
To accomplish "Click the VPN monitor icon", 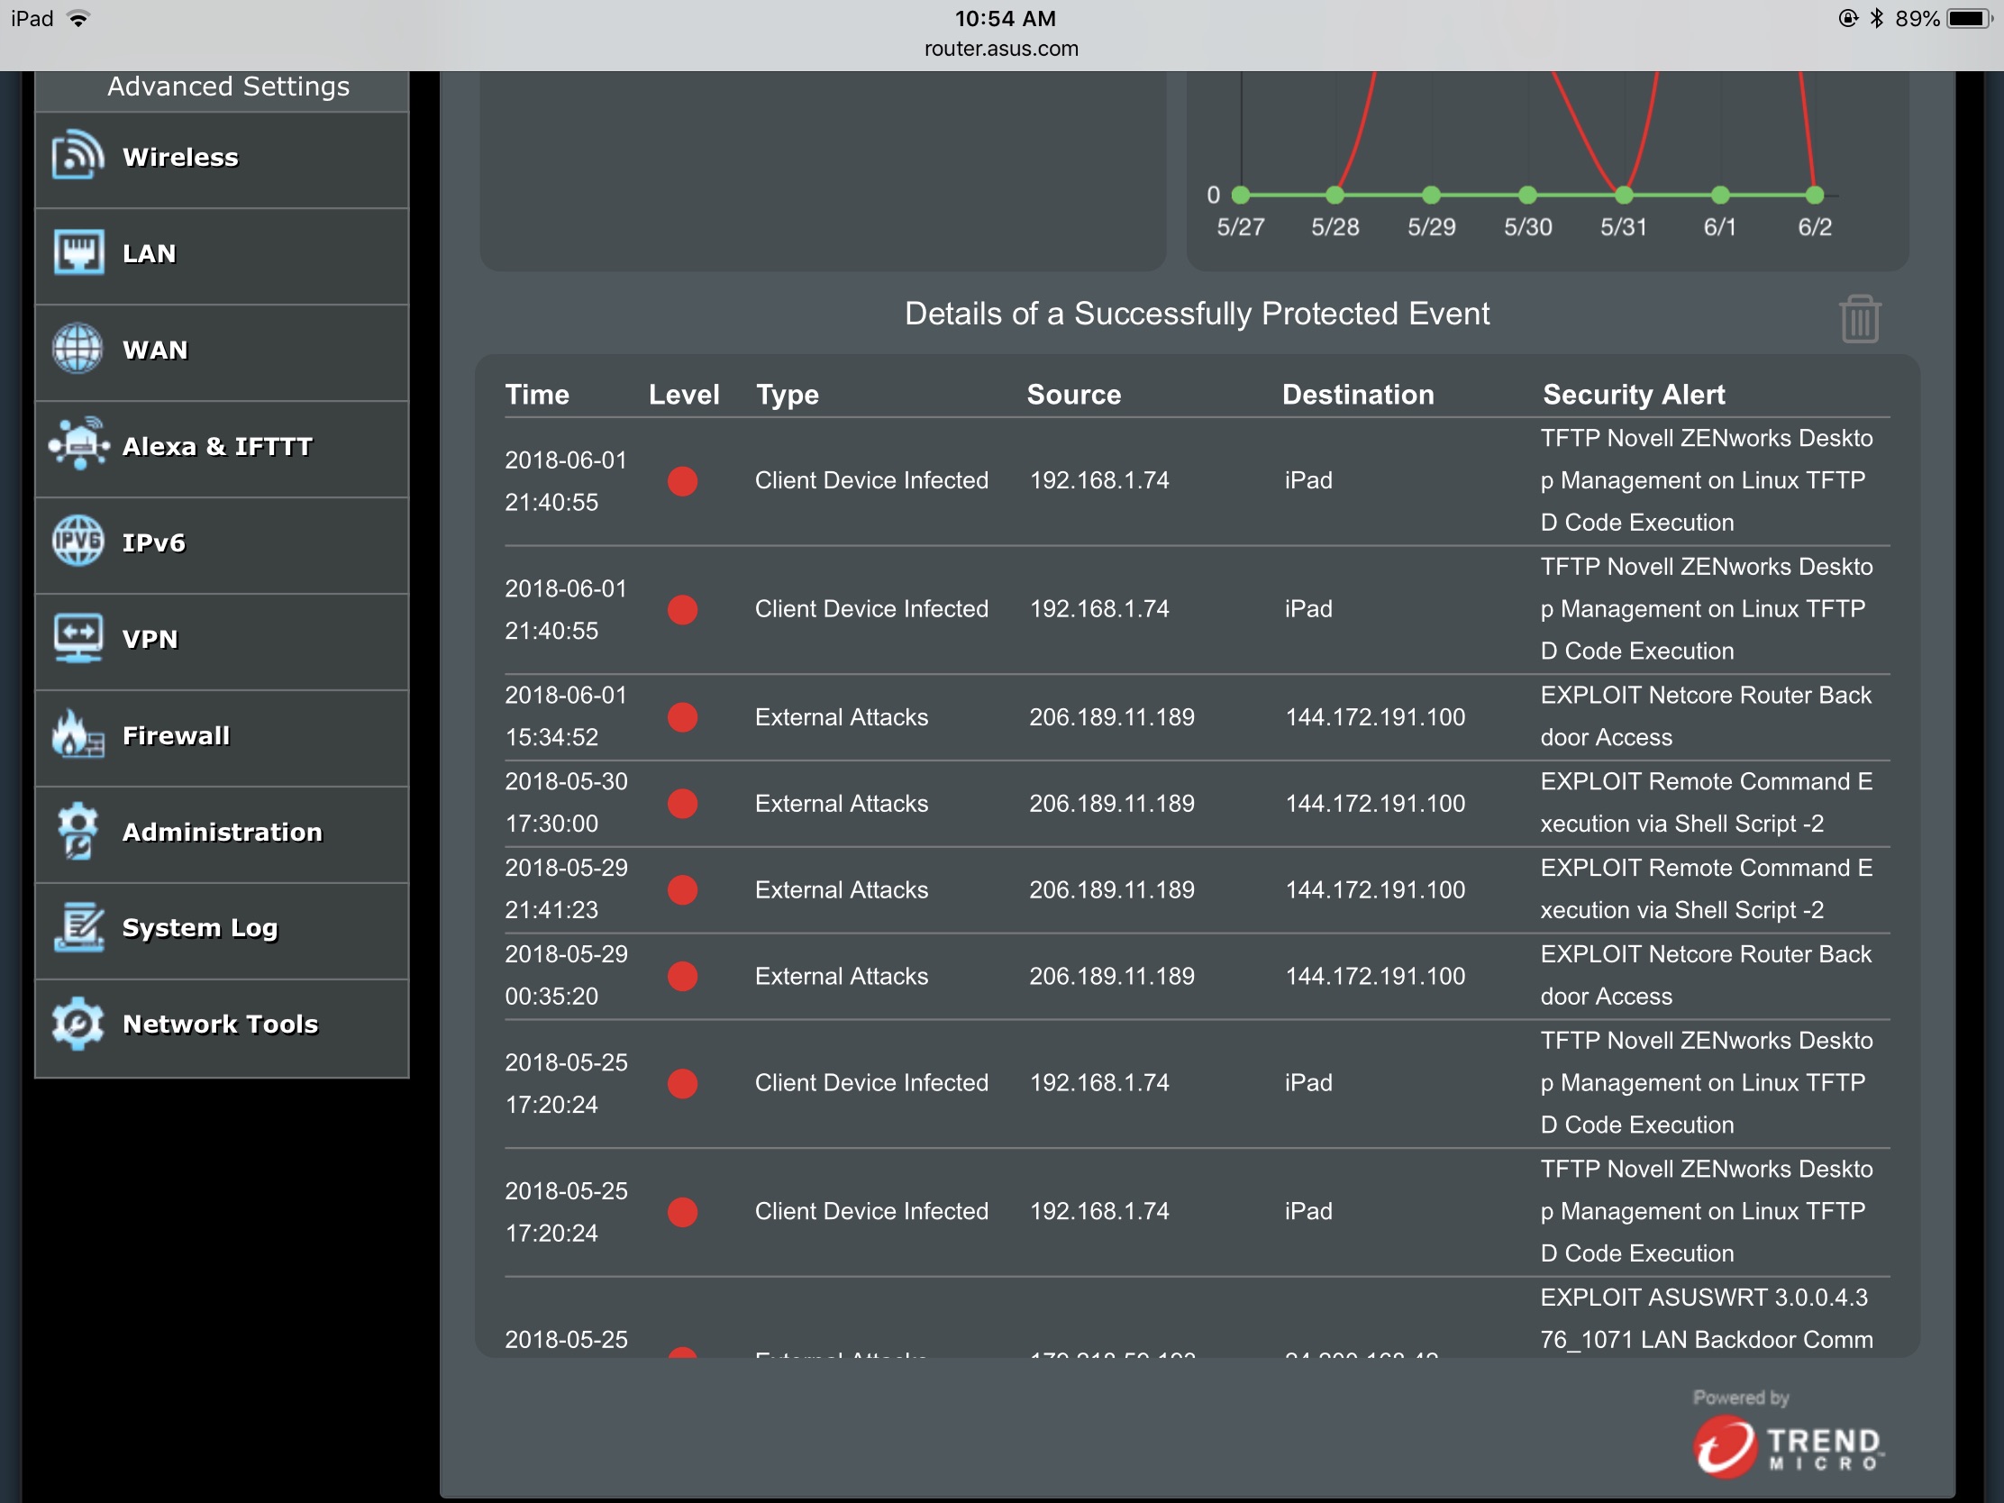I will pos(77,639).
